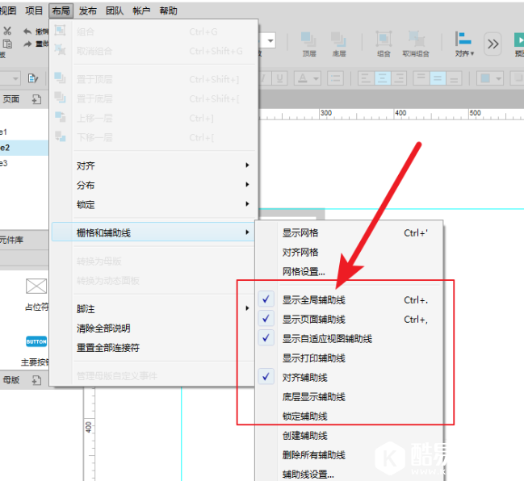Click the format painter icon
This screenshot has width=524, height=481.
pyautogui.click(x=33, y=78)
